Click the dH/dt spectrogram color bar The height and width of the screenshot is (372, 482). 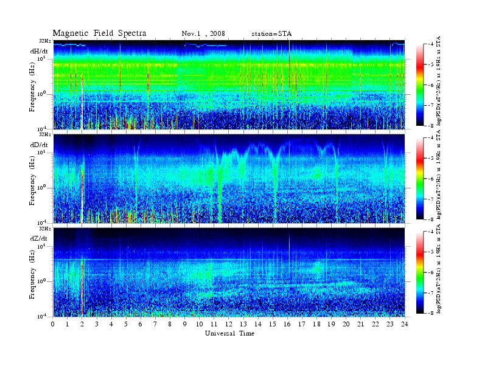tap(420, 85)
